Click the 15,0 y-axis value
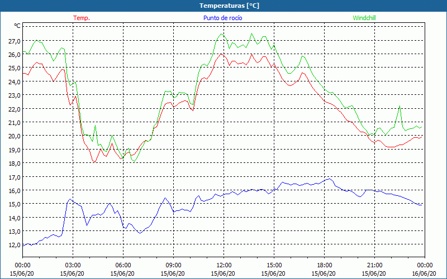The width and height of the screenshot is (447, 279). tap(14, 204)
